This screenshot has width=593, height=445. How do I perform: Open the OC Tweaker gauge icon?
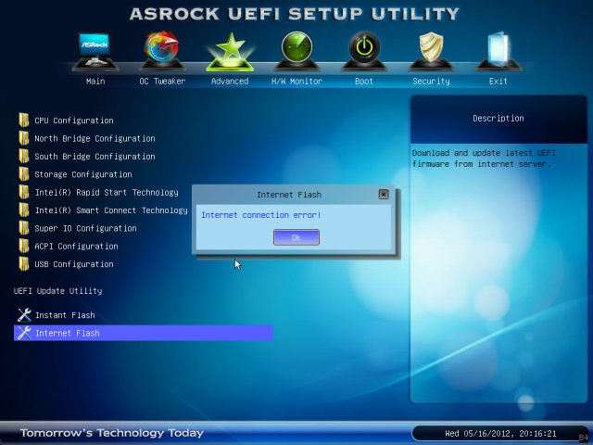click(x=162, y=52)
